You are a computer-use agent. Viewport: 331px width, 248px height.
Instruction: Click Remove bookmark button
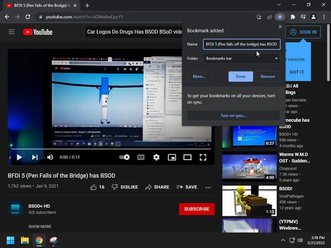268,77
